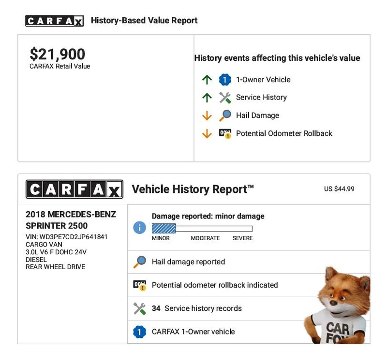This screenshot has width=387, height=348.
Task: Open the Service History value event
Action: coord(261,98)
